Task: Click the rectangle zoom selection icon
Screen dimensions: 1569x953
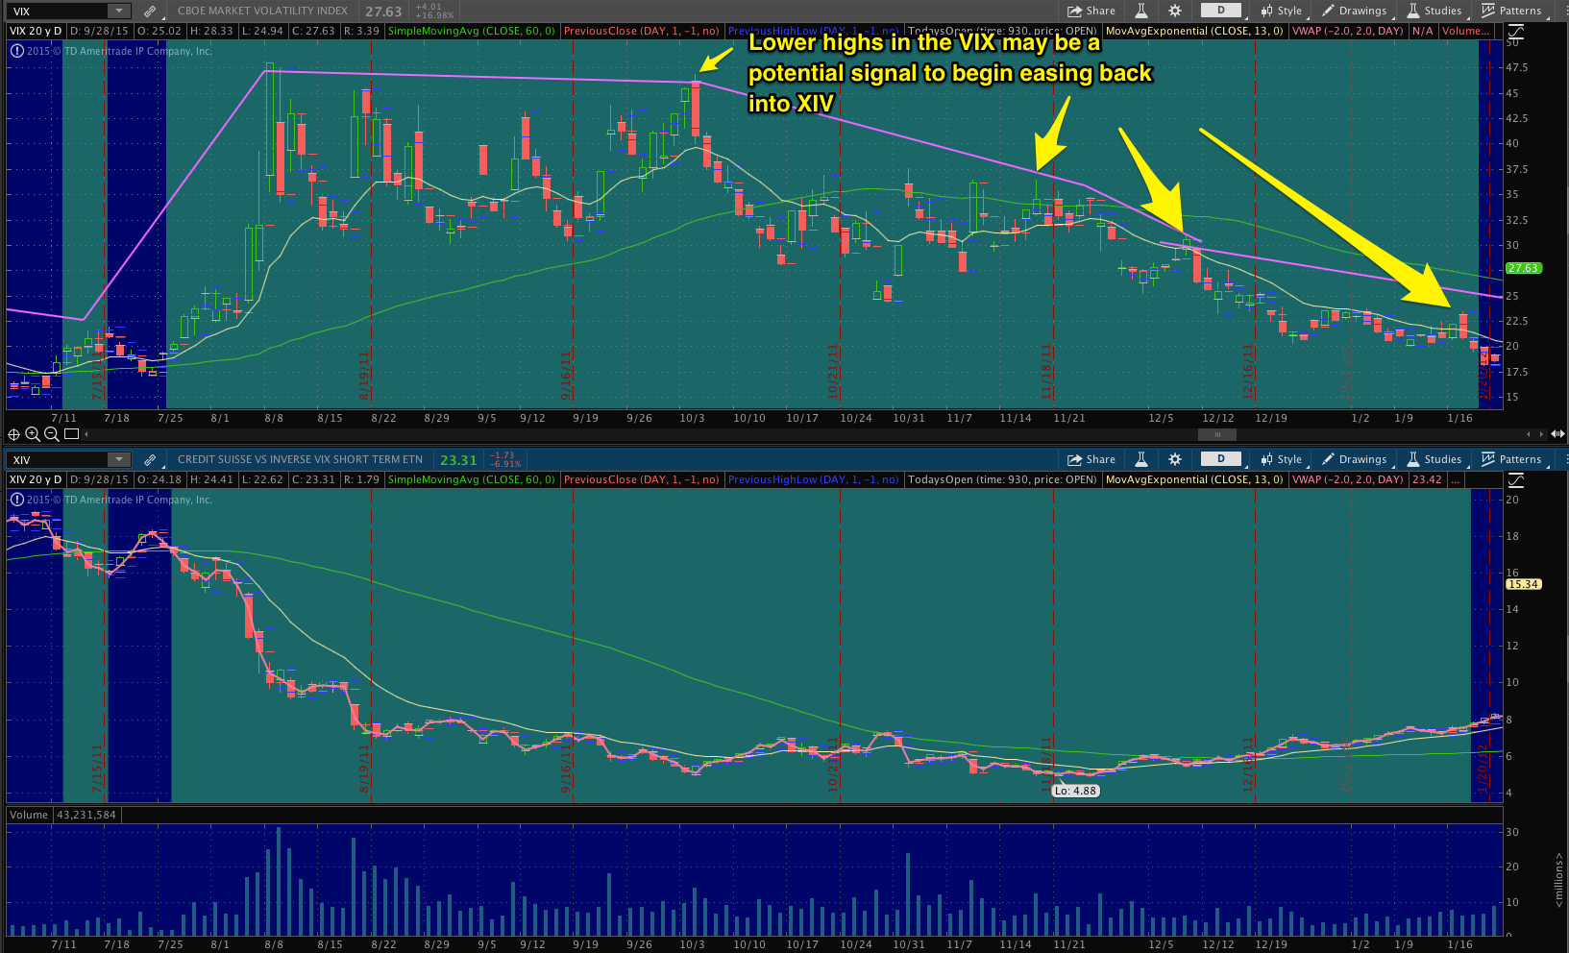Action: pos(71,434)
